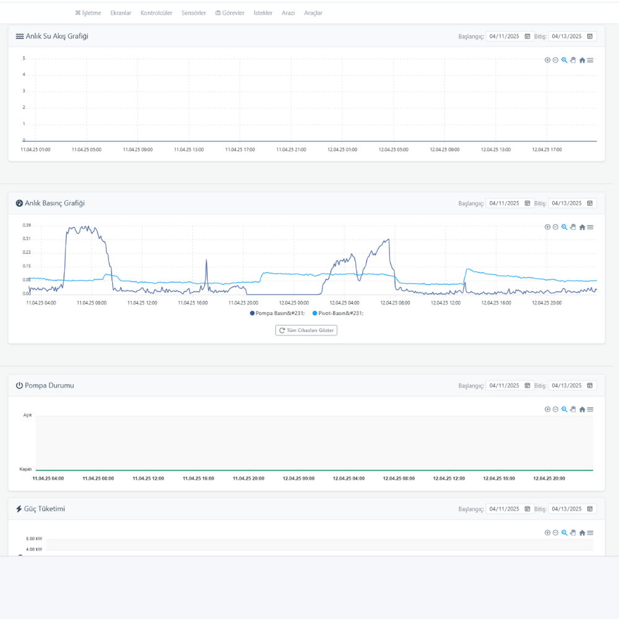Reset zoom on the water flow chart
The width and height of the screenshot is (619, 619).
tap(582, 60)
